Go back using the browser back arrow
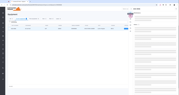179x95 pixels. pyautogui.click(x=2, y=5)
